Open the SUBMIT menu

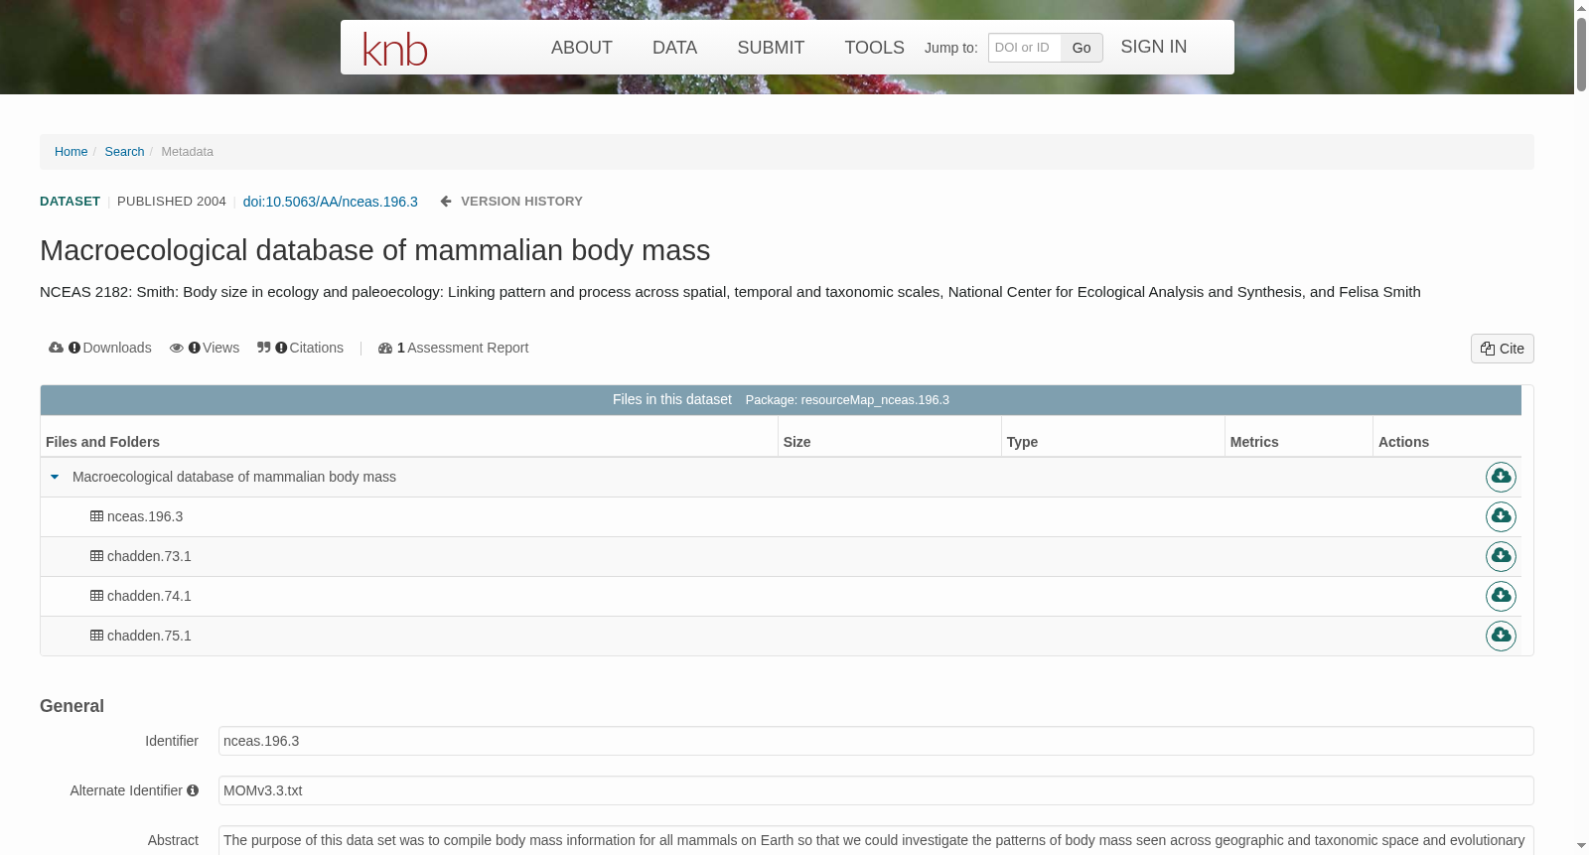tap(771, 48)
